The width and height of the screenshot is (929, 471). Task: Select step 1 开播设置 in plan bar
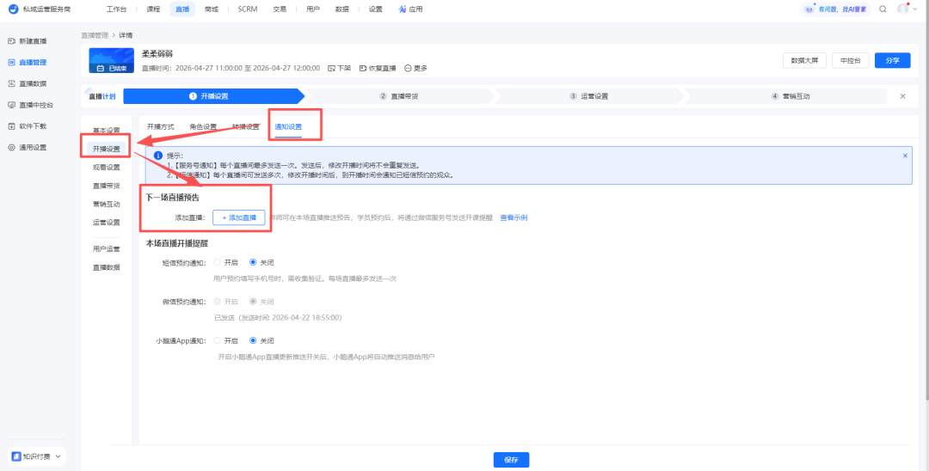(x=213, y=96)
